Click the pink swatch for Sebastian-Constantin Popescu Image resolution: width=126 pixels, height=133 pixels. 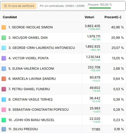tap(4, 110)
